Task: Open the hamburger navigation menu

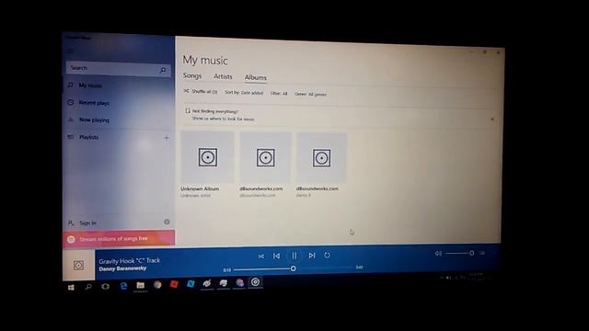Action: [70, 51]
